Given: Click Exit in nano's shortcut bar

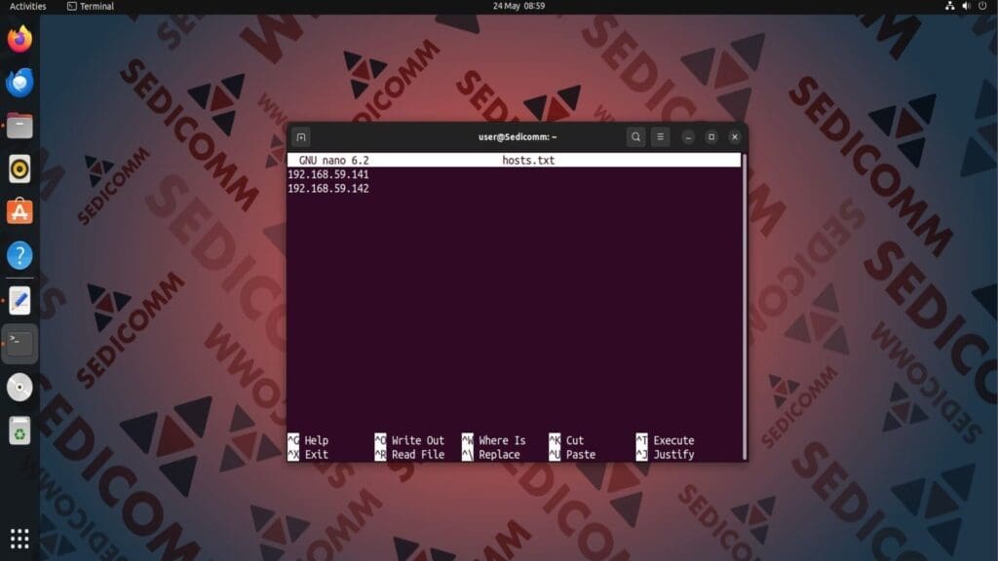Looking at the screenshot, I should [x=317, y=454].
